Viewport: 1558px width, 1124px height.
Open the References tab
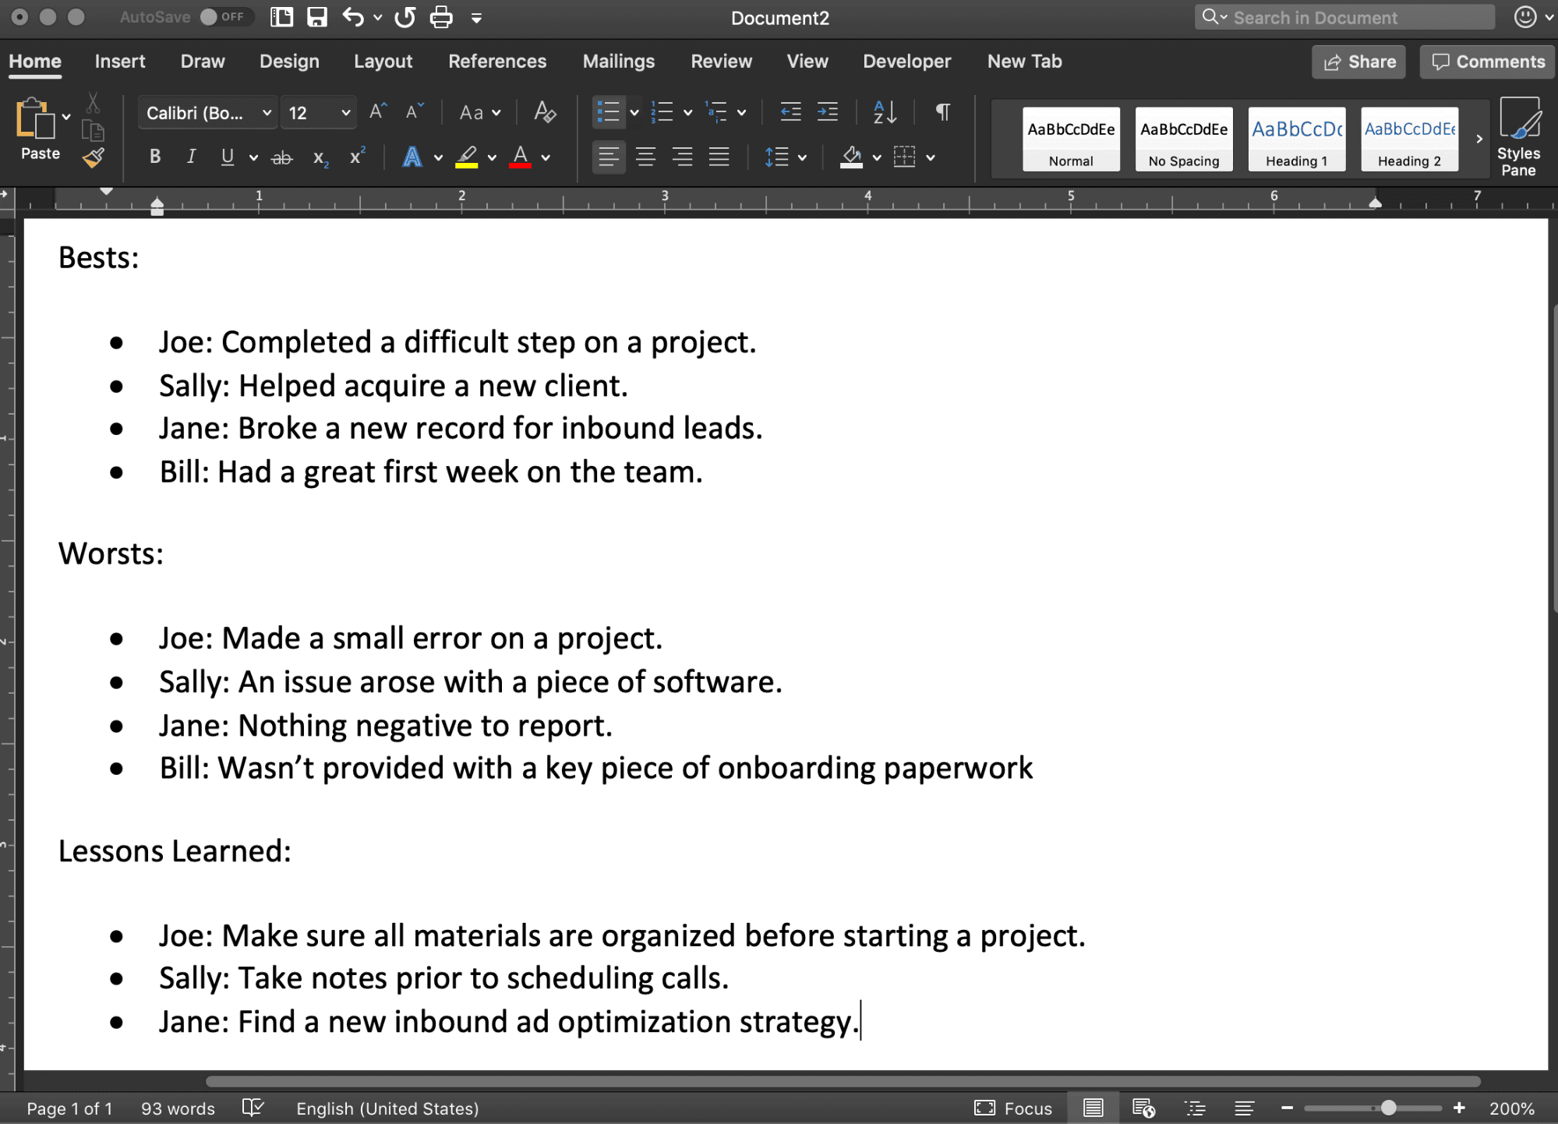pos(497,62)
